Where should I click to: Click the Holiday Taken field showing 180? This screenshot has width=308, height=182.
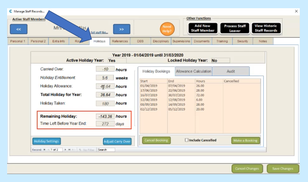[105, 104]
